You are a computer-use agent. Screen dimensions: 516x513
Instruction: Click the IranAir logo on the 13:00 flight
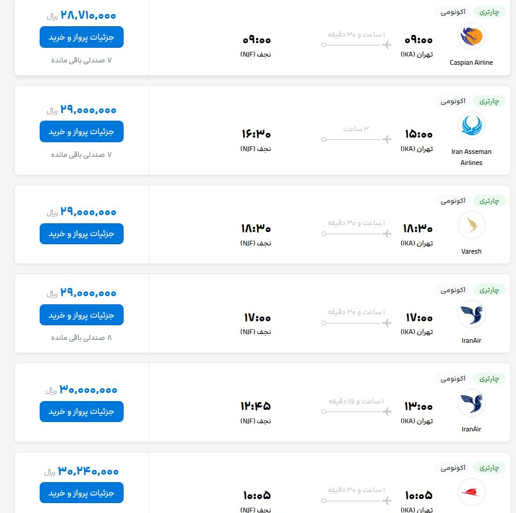[471, 403]
